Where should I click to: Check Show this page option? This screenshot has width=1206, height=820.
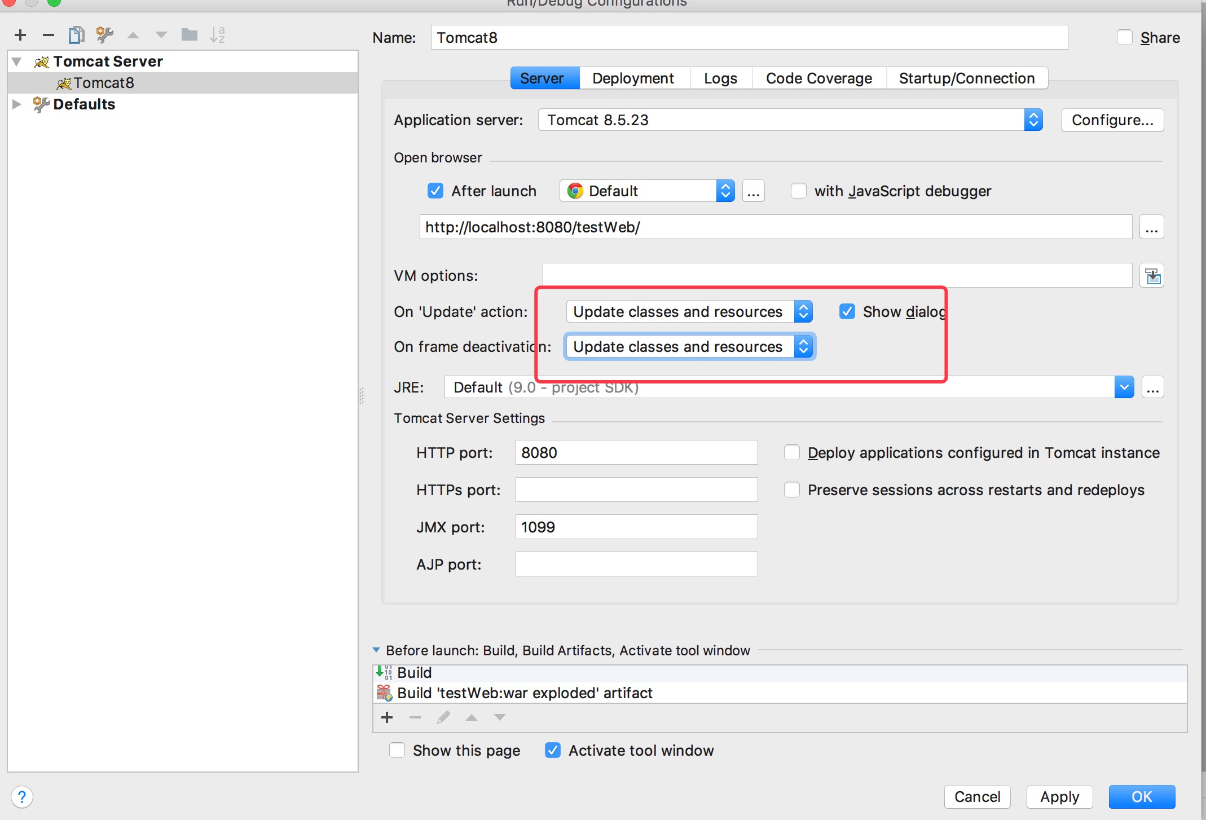[397, 751]
